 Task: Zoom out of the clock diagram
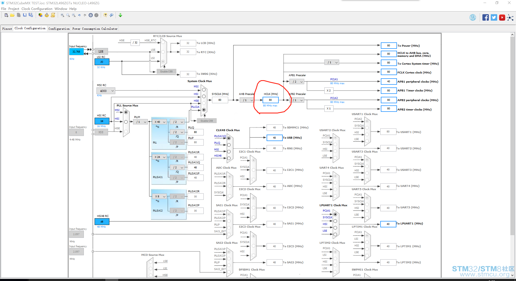tap(74, 15)
